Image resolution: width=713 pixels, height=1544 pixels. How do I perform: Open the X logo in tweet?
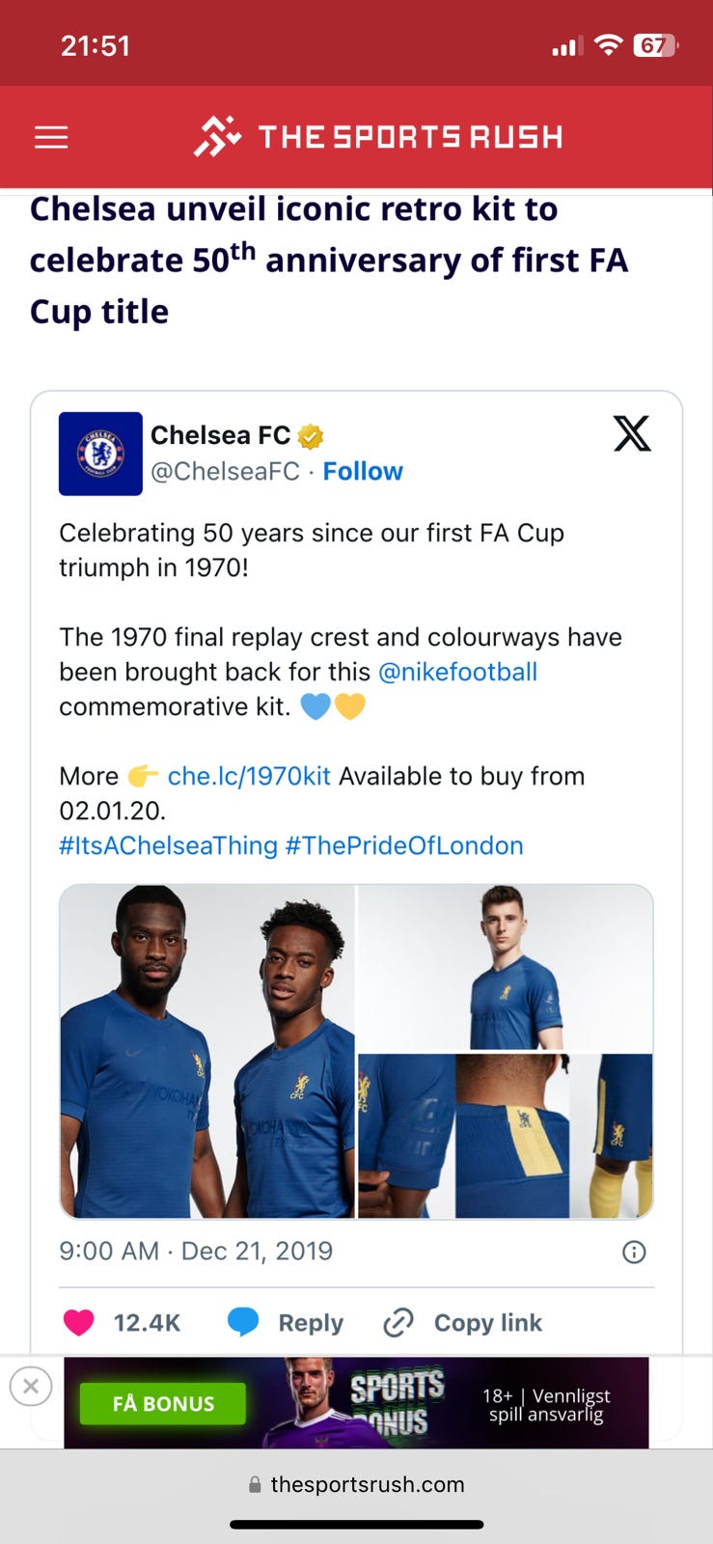pyautogui.click(x=632, y=434)
